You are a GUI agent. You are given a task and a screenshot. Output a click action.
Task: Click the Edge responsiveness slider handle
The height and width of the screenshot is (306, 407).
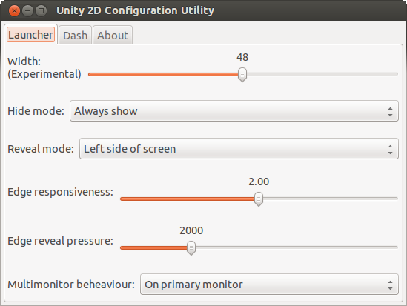click(259, 199)
